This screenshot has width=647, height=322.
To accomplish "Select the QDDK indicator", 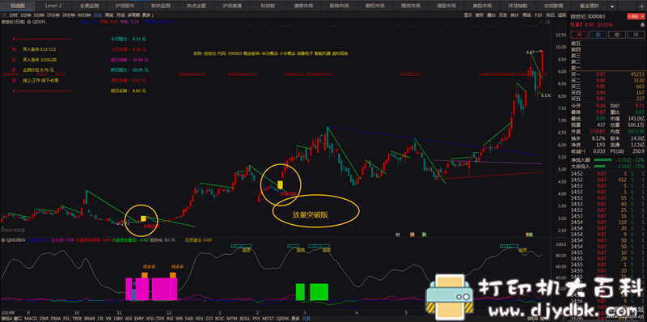I will coord(283,319).
